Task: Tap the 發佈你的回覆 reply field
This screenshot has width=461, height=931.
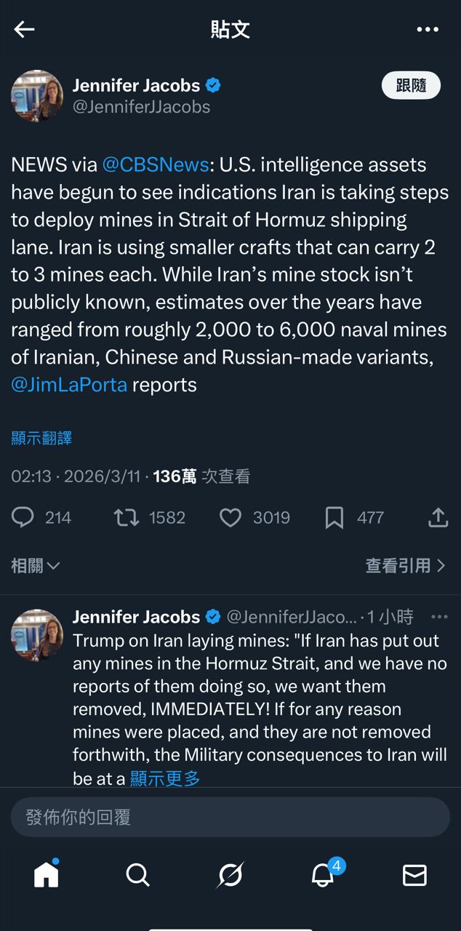Action: point(230,817)
